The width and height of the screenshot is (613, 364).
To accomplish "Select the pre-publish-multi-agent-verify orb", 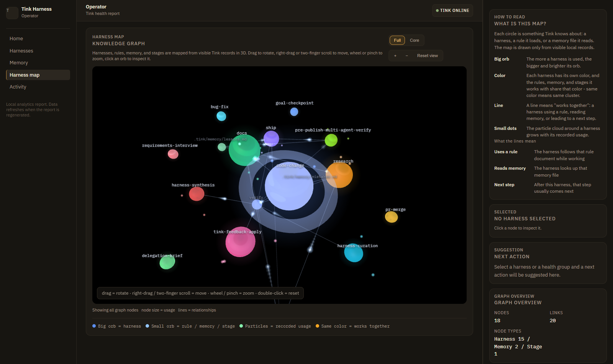I will 331,140.
